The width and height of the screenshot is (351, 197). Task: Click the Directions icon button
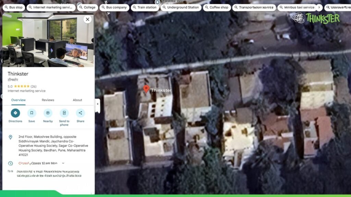15,113
